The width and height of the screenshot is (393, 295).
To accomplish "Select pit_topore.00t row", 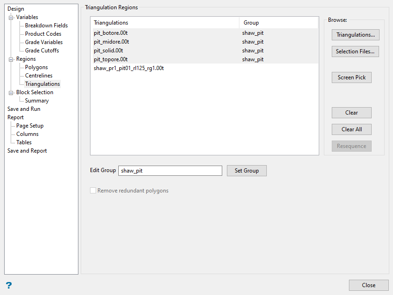I will click(x=205, y=59).
